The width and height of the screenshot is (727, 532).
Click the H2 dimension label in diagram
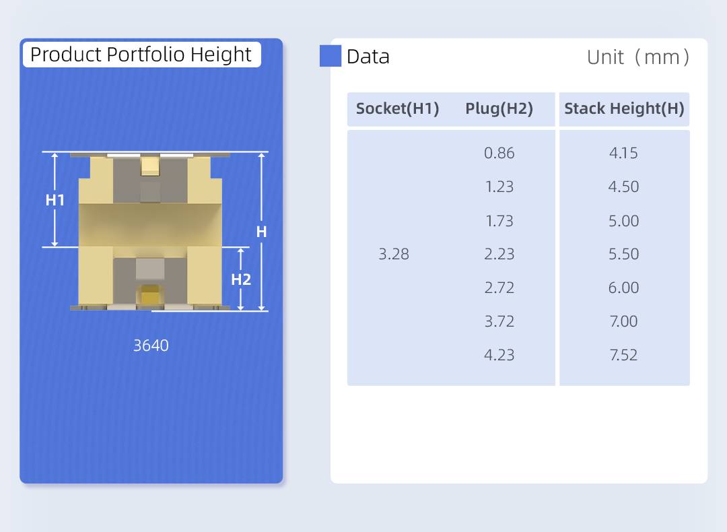point(241,279)
